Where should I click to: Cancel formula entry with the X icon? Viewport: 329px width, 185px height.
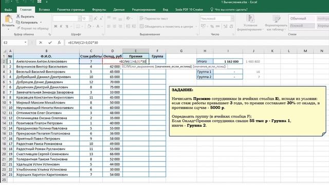41,43
